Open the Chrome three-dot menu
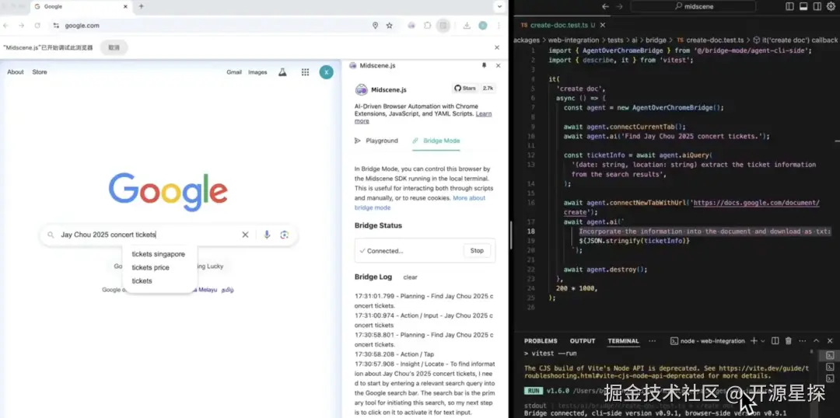840x418 pixels. [499, 25]
